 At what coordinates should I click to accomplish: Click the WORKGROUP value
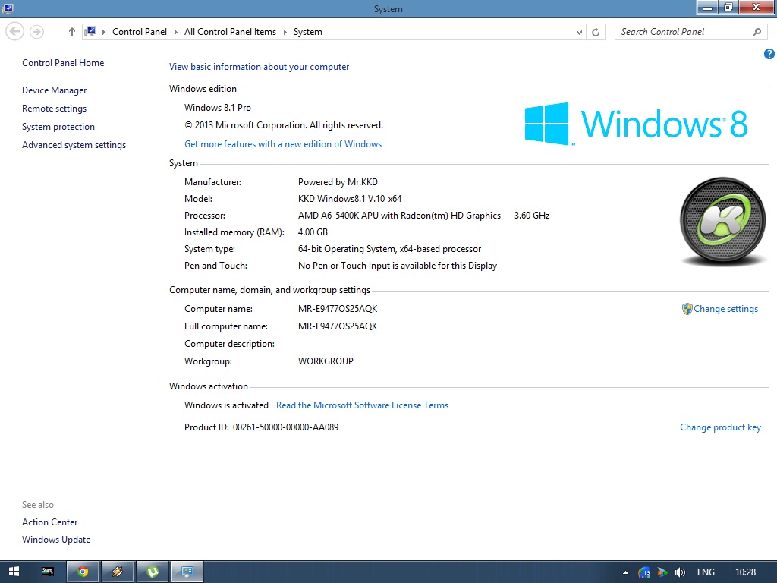326,361
